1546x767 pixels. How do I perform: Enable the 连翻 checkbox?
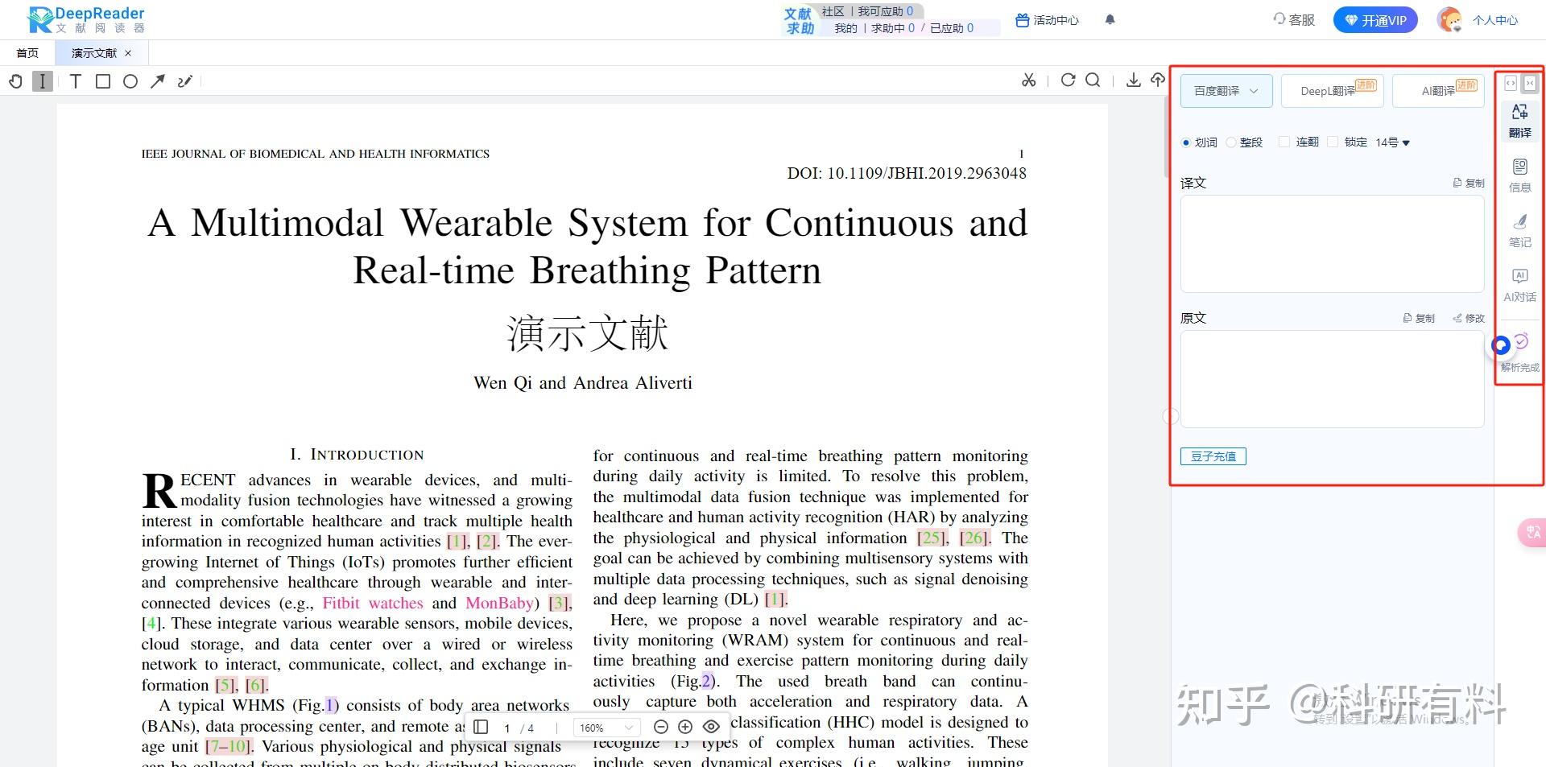[x=1284, y=142]
